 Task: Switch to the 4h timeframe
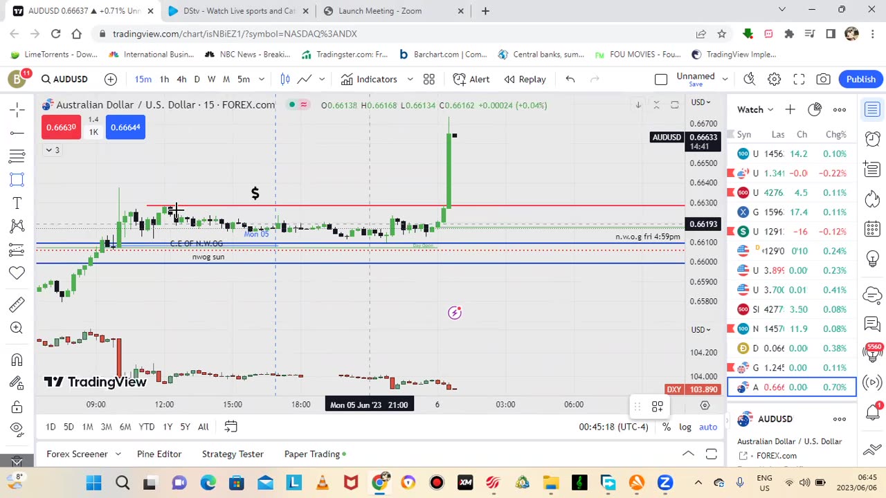181,79
